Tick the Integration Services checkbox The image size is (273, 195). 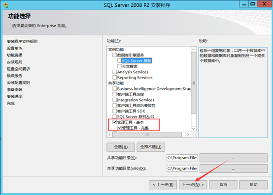point(114,100)
